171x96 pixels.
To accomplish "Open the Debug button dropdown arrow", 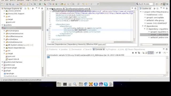I will point(37,4).
